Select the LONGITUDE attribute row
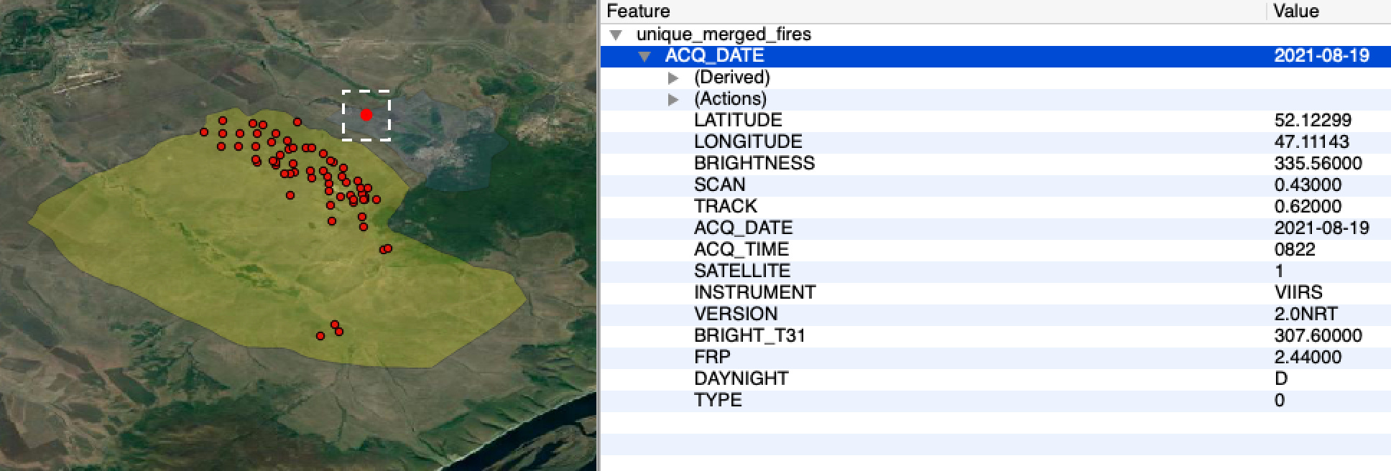This screenshot has width=1391, height=471. [995, 142]
